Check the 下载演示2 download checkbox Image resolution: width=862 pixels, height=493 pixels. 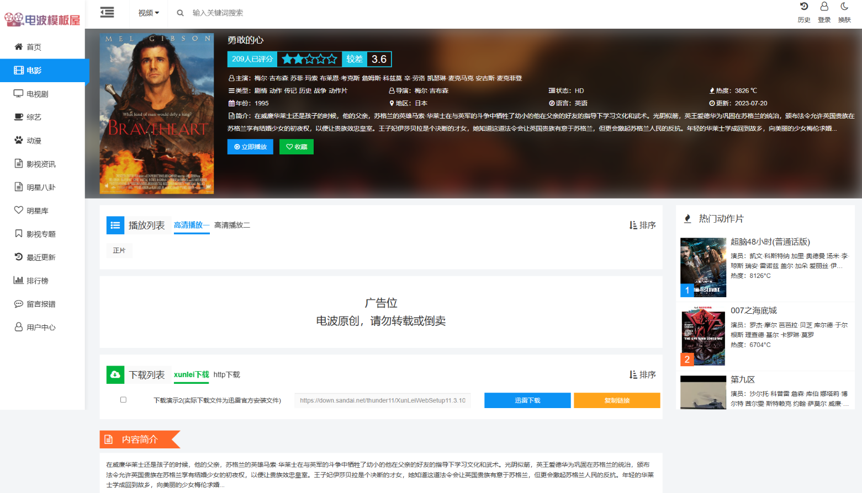pos(123,400)
